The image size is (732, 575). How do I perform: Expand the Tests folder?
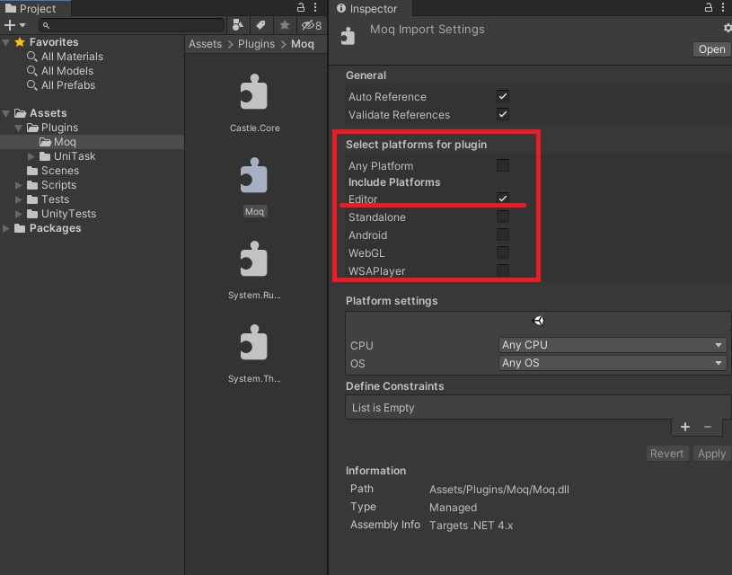(18, 200)
